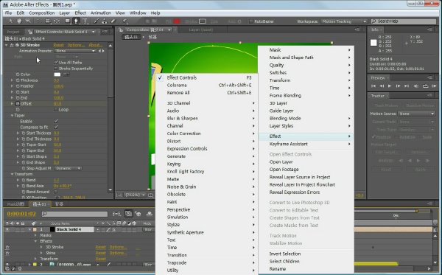Open the composition mini-flowchart in timeline
The height and width of the screenshot is (275, 442).
tap(116, 214)
